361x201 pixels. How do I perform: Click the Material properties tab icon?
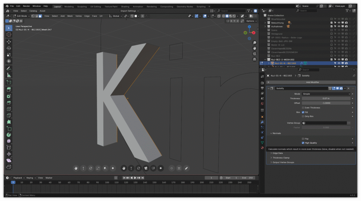tap(262, 148)
